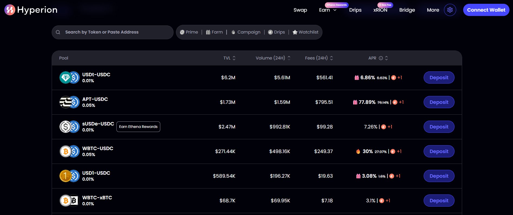
Task: Click the $196.27K volume value
Action: 280,176
